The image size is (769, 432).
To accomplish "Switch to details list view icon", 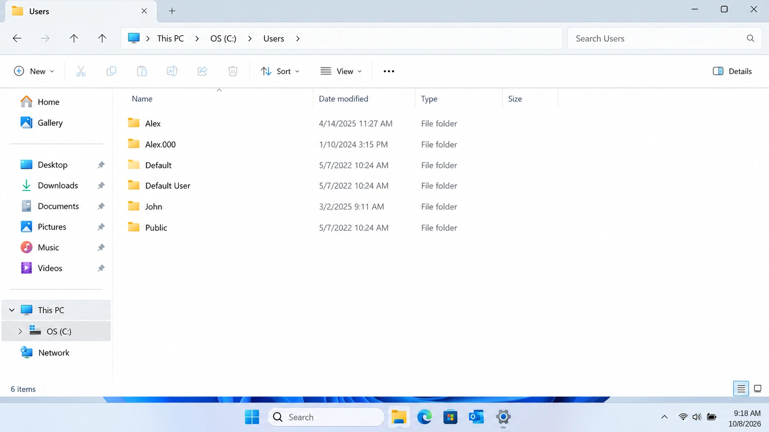I will pos(741,389).
